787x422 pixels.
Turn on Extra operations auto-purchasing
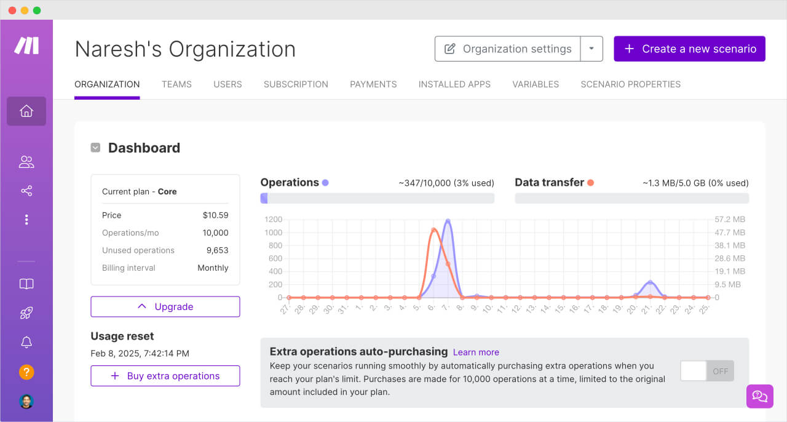click(706, 370)
